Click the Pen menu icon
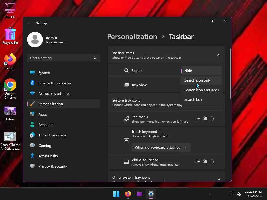 coord(126,119)
